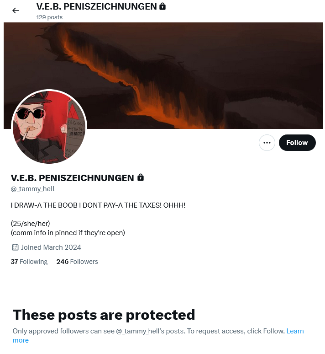Image resolution: width=325 pixels, height=354 pixels.
Task: Click the lock icon in the top header
Action: 162,6
